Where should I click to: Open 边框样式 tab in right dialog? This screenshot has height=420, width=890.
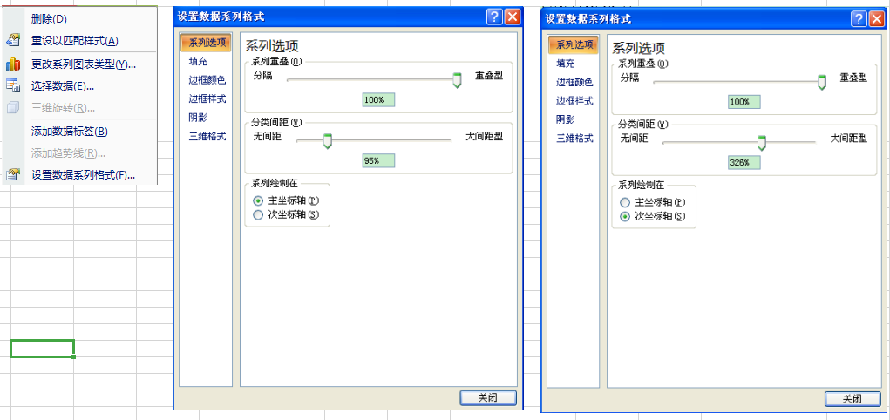pyautogui.click(x=574, y=100)
